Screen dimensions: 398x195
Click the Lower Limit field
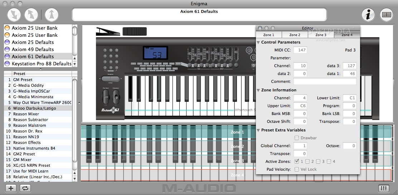[350, 98]
